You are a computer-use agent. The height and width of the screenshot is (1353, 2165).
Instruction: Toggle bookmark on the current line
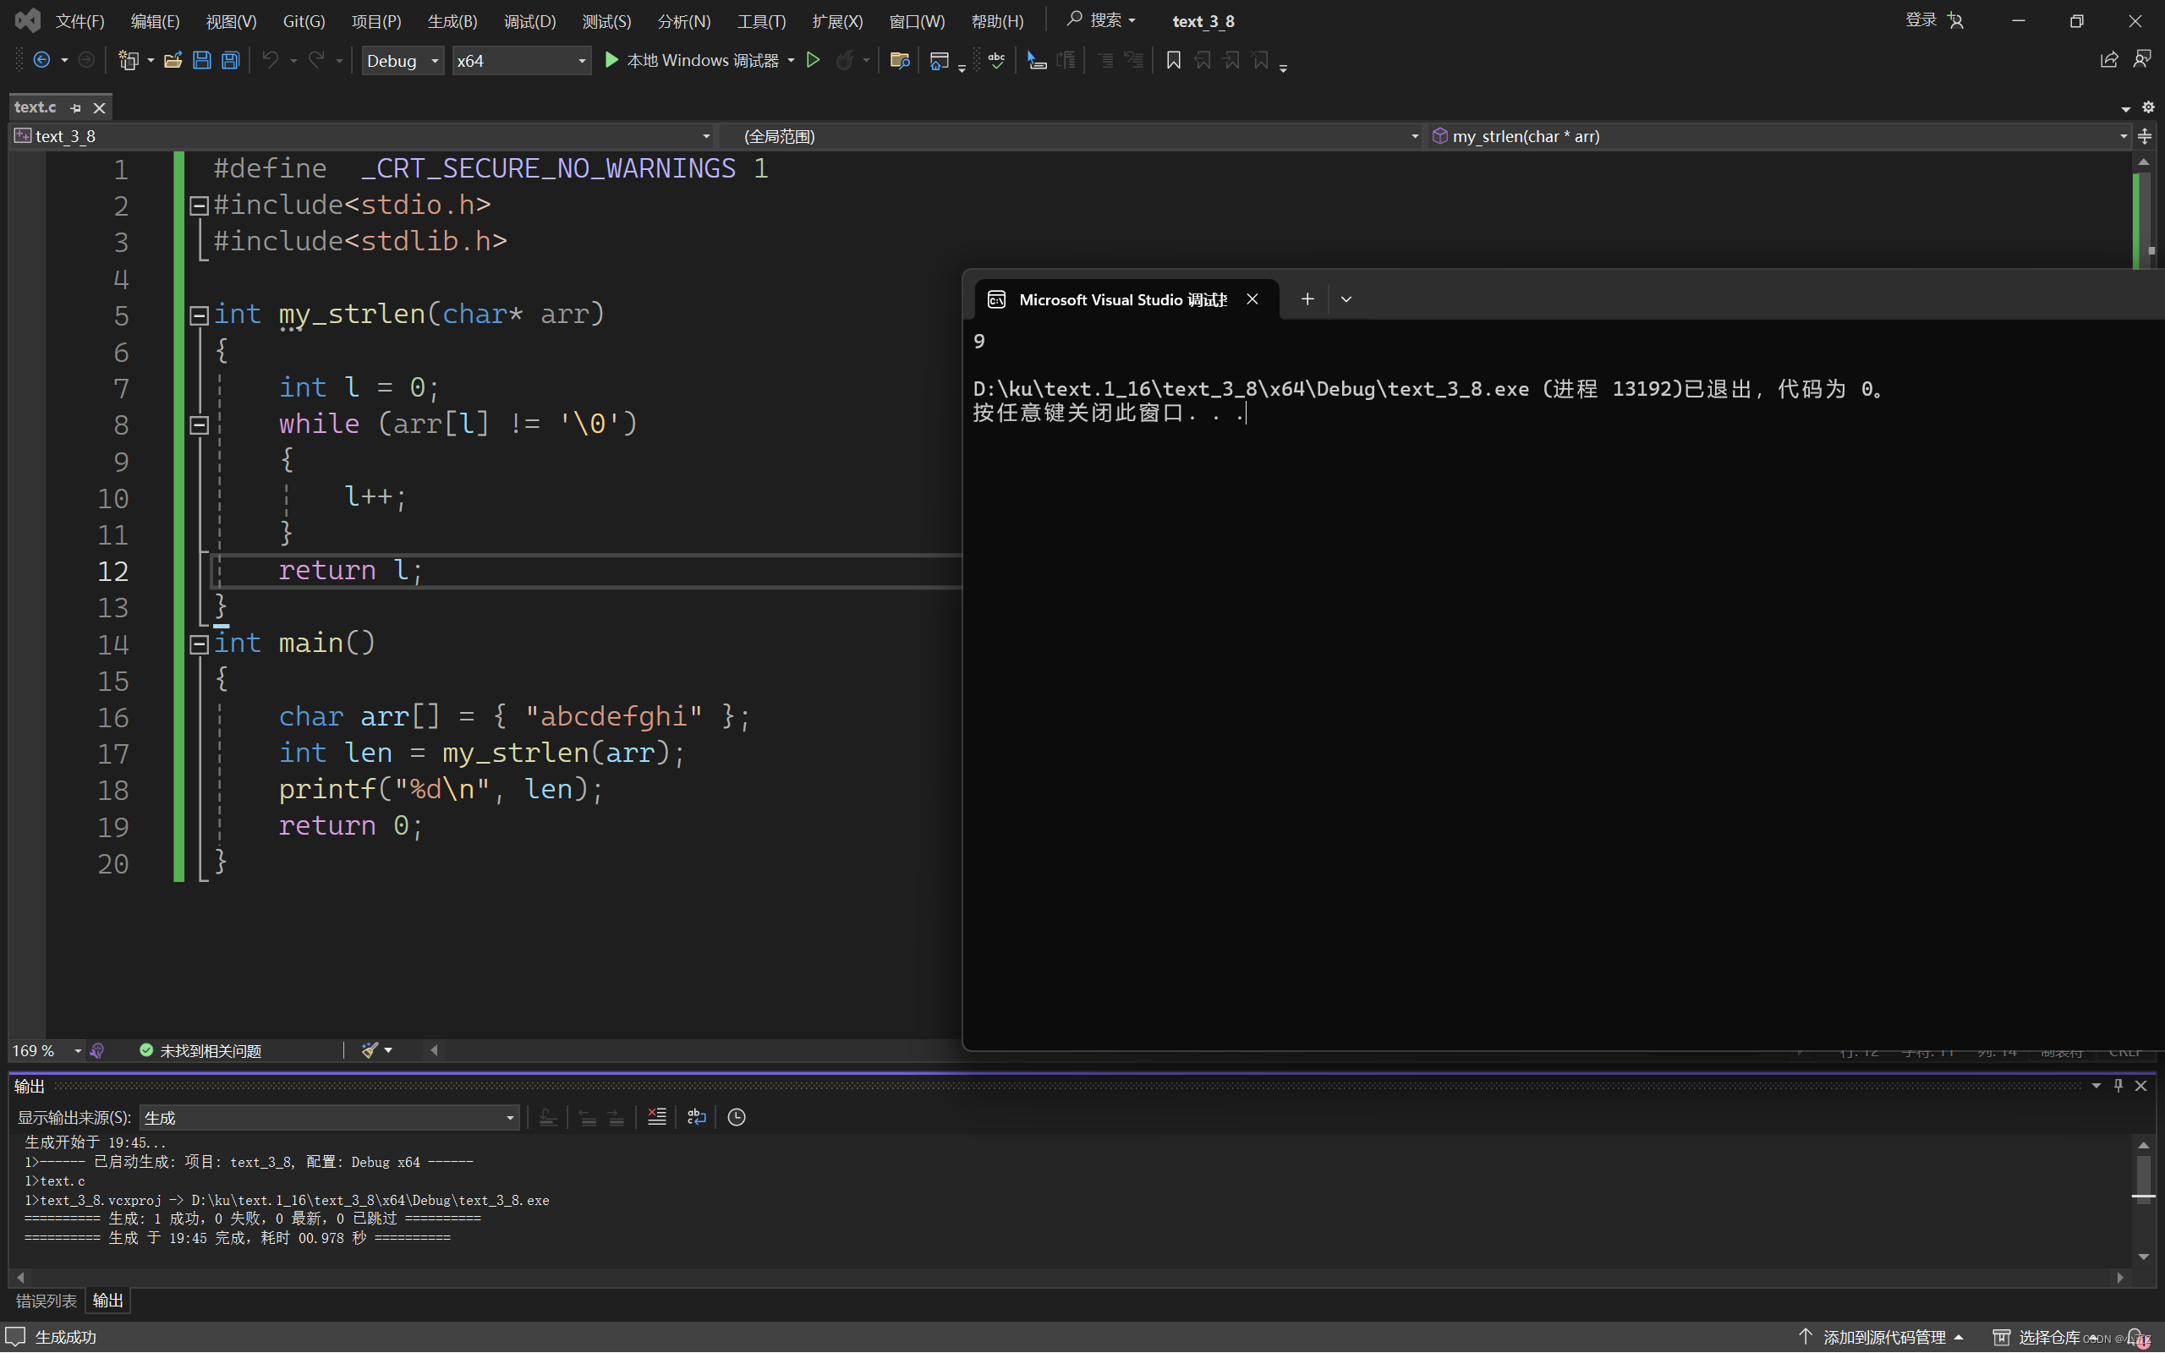(x=1173, y=61)
